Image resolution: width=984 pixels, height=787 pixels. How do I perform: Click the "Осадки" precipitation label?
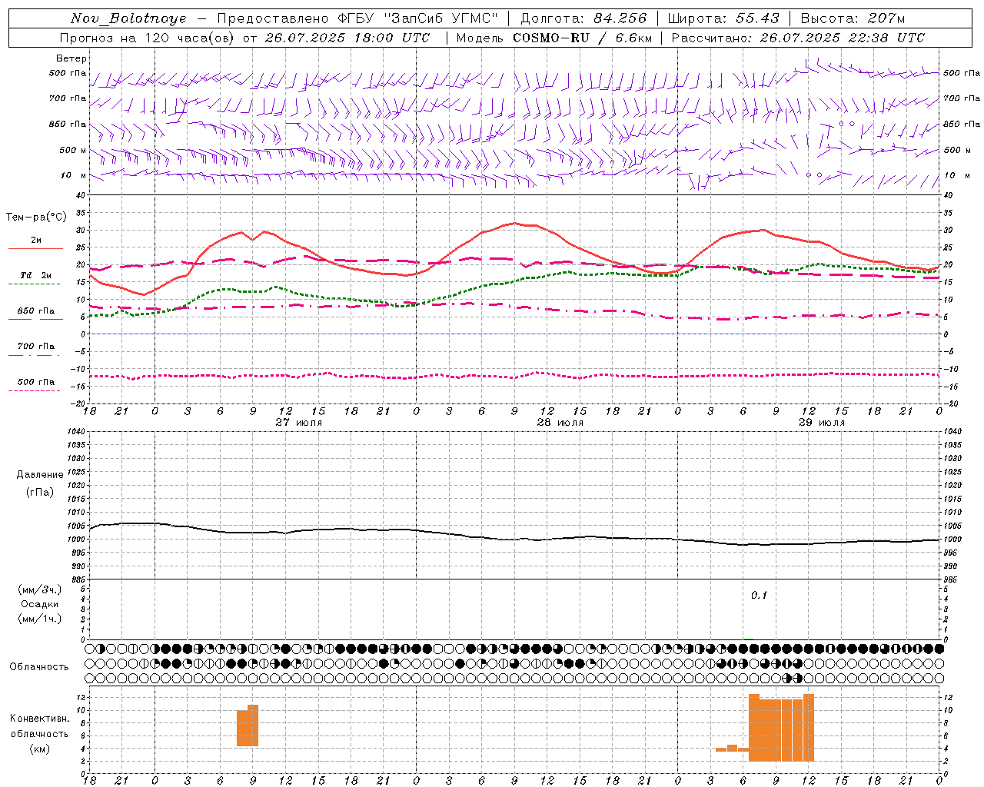pyautogui.click(x=40, y=604)
